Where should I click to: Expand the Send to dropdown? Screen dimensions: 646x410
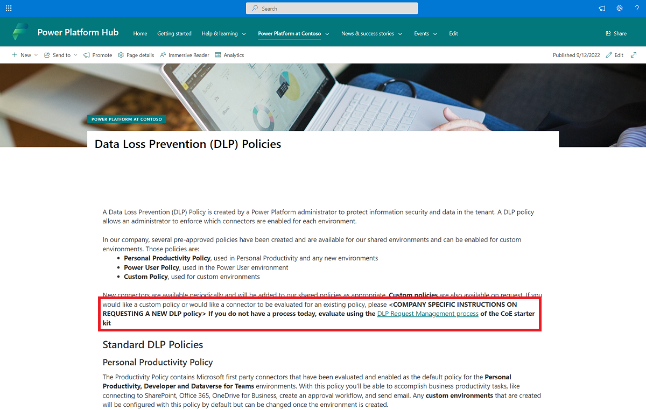(x=60, y=54)
